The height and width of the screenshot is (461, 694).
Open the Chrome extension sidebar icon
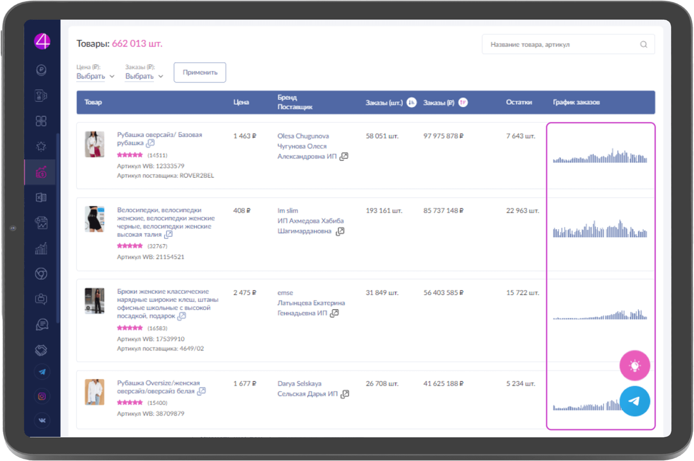coord(41,274)
